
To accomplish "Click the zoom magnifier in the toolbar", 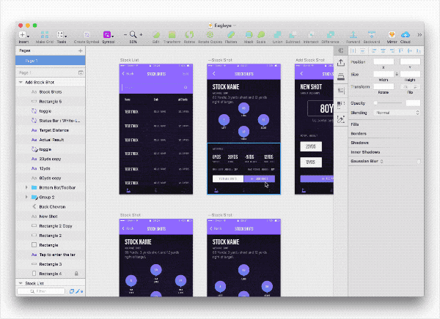I will (x=133, y=34).
